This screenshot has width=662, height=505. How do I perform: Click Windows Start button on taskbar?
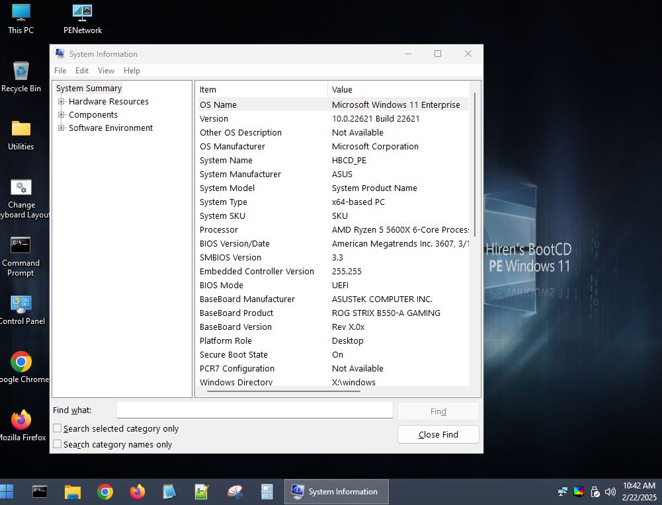[x=7, y=492]
